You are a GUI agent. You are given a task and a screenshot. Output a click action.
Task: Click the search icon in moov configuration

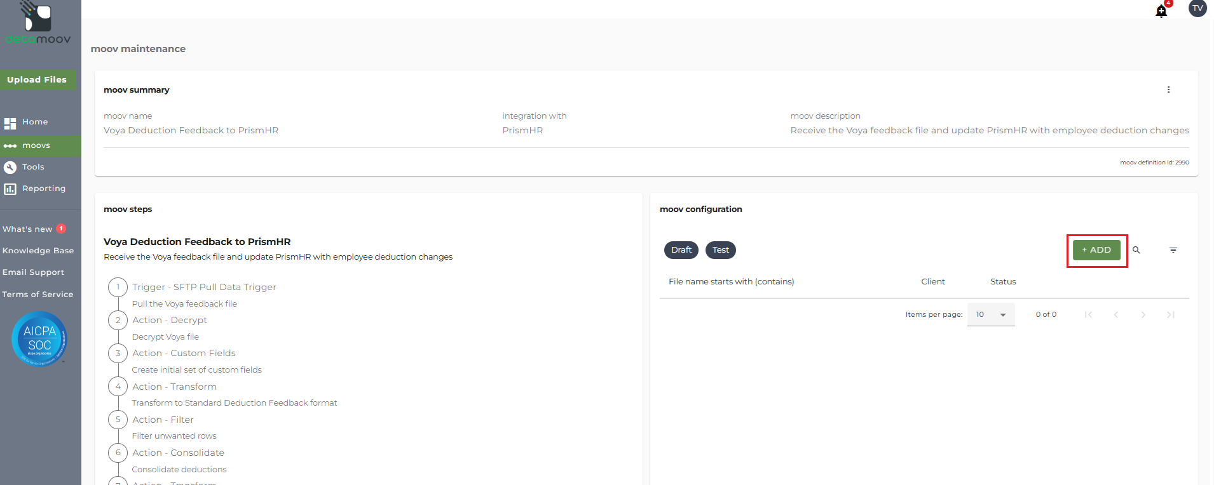[x=1136, y=250]
